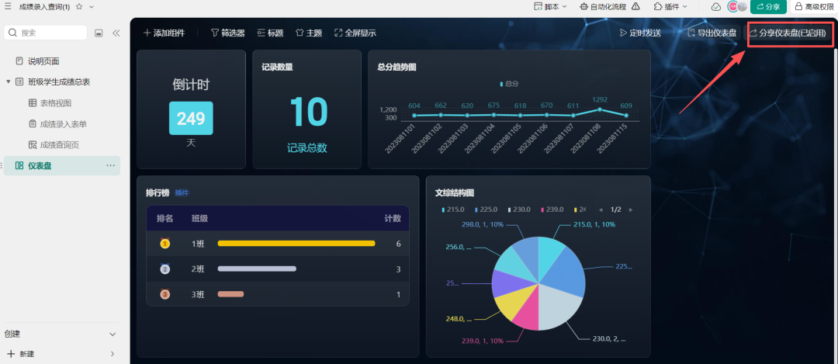Click the 总分趋势图 chart title
Screen dimensions: 838x364
pos(396,67)
